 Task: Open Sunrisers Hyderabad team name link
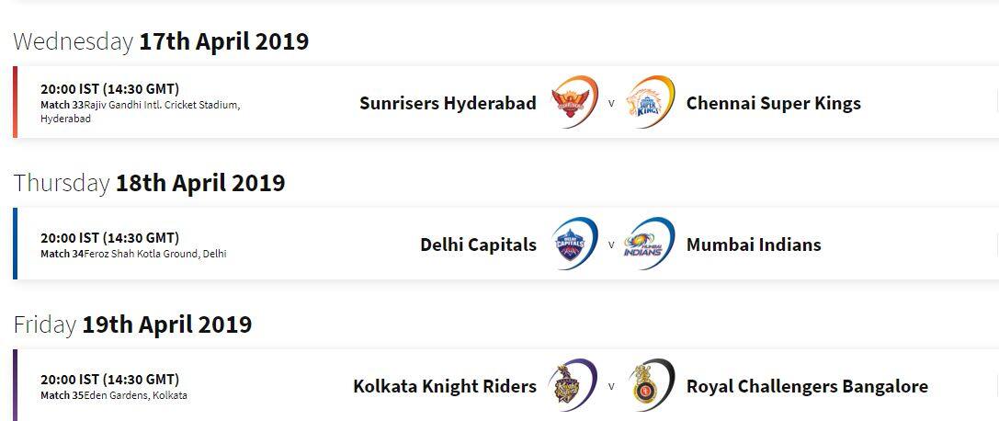point(448,103)
